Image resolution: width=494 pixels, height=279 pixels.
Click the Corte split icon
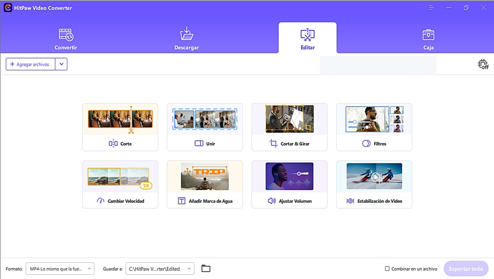point(113,144)
